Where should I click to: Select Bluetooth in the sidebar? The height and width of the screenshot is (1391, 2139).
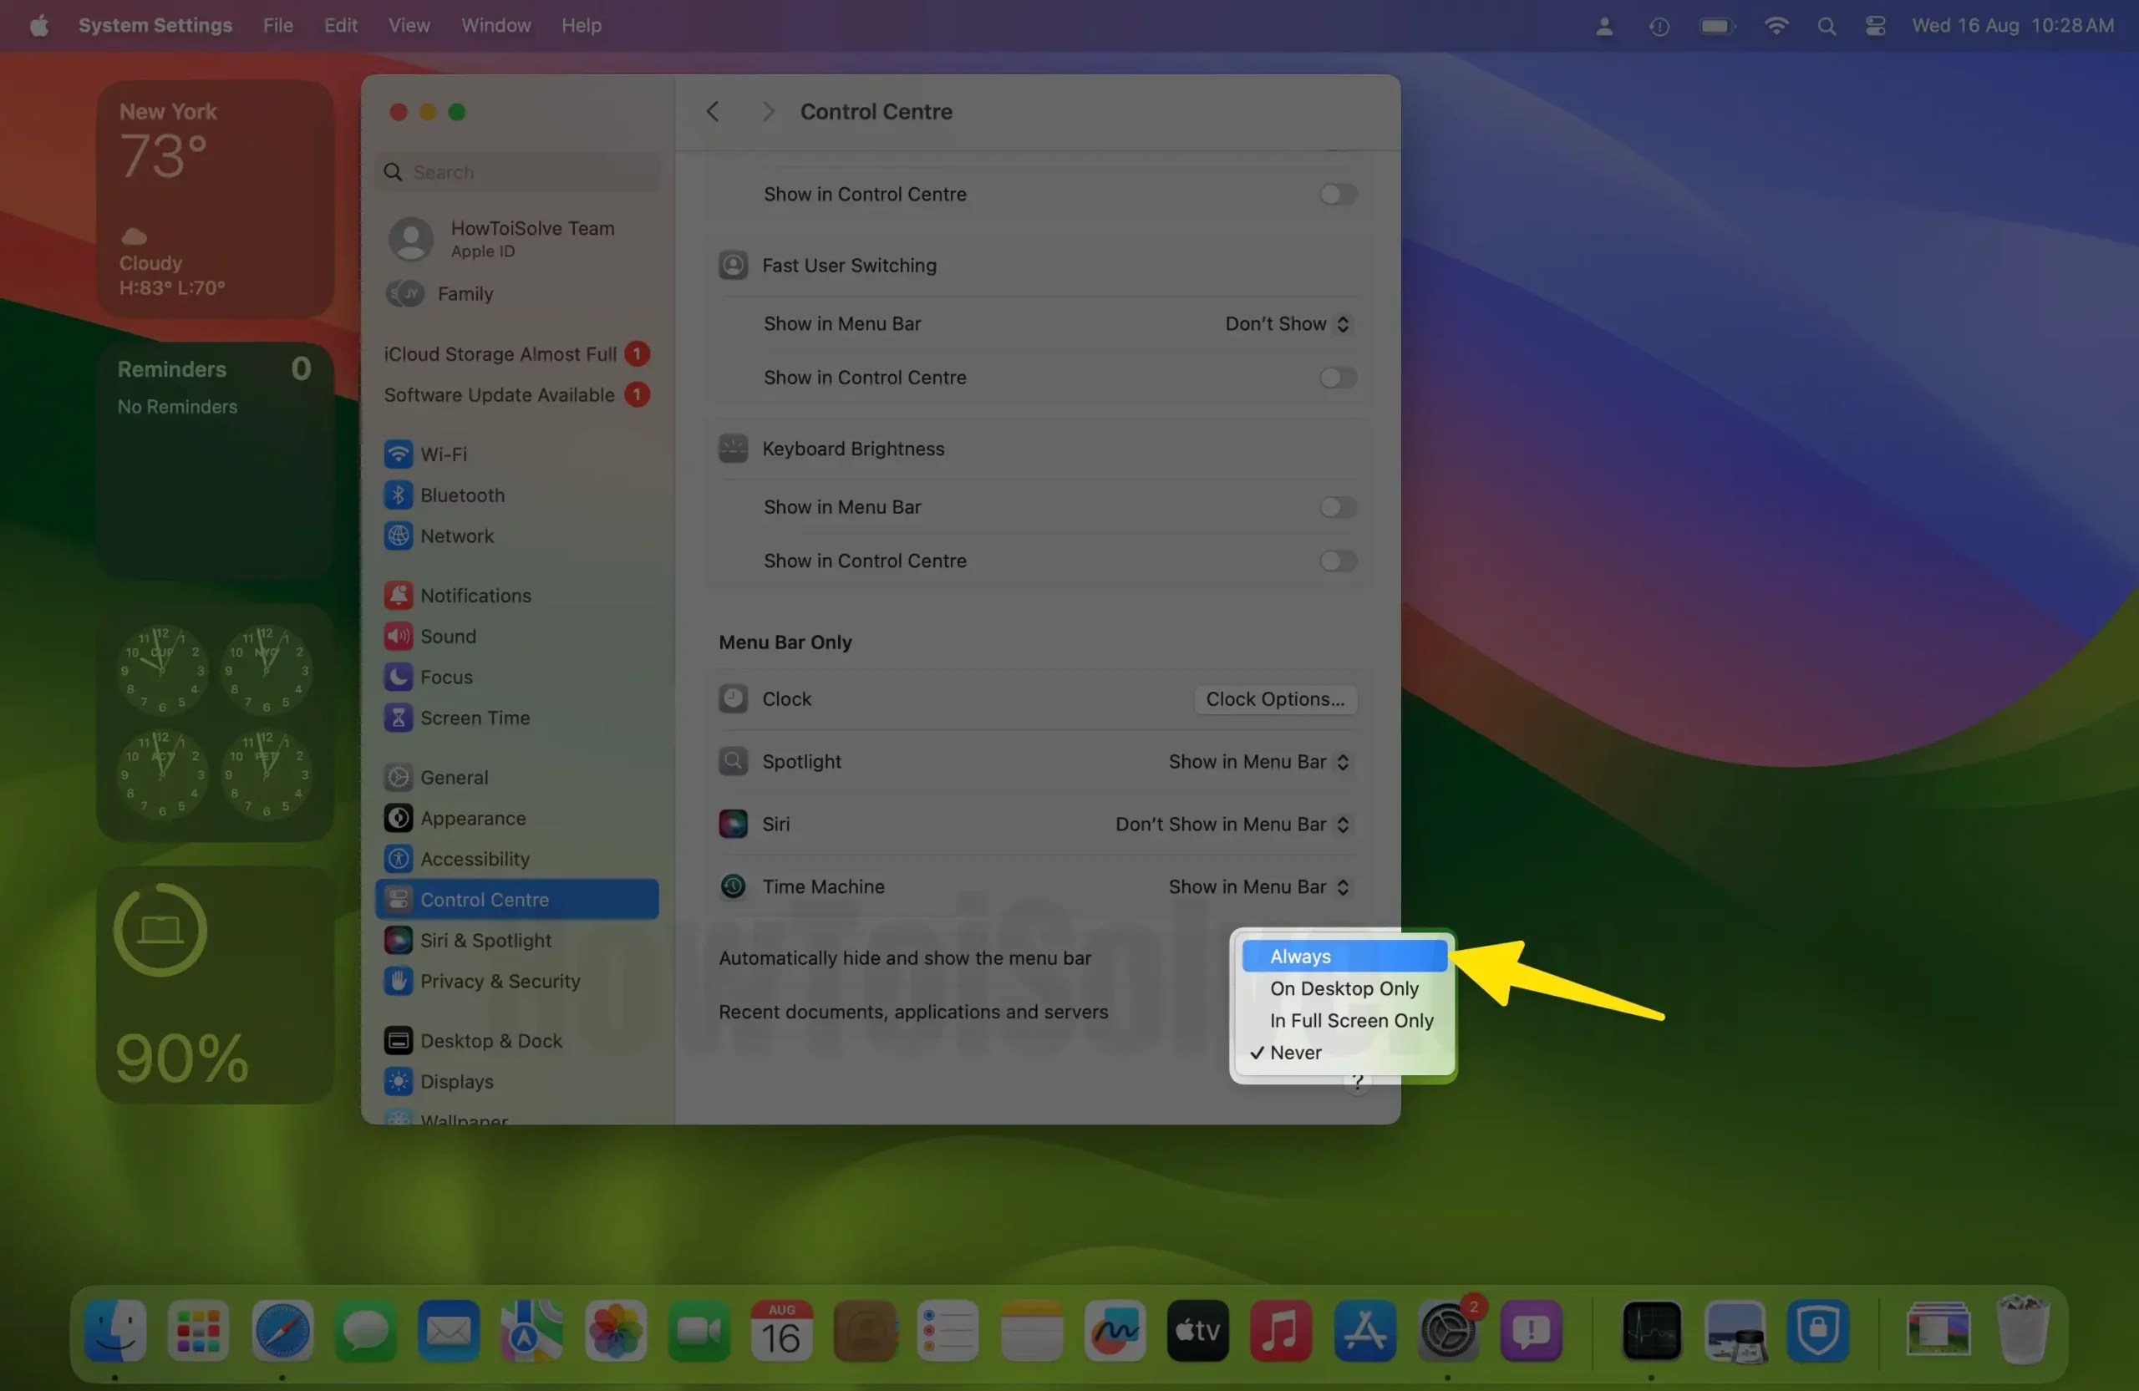(461, 495)
